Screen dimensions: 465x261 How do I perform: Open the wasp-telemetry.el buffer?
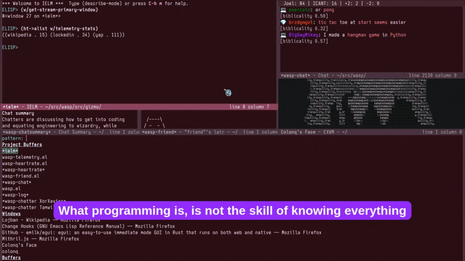[24, 157]
